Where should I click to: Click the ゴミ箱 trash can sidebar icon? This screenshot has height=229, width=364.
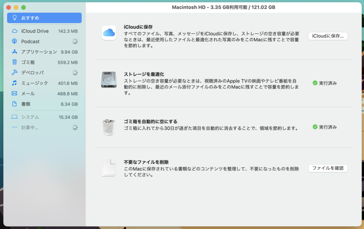(14, 62)
